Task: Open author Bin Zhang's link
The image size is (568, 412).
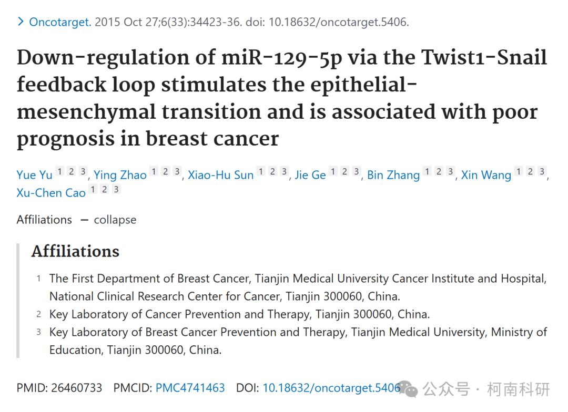Action: [x=393, y=175]
